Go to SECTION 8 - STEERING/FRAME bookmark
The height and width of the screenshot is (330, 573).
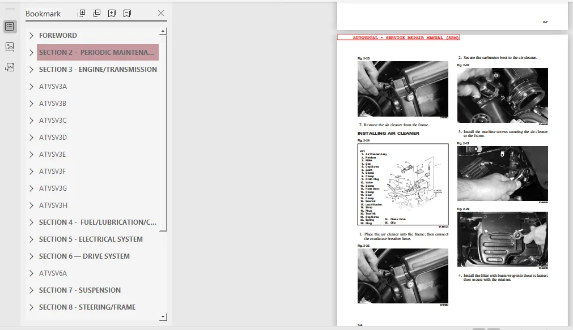coord(87,307)
